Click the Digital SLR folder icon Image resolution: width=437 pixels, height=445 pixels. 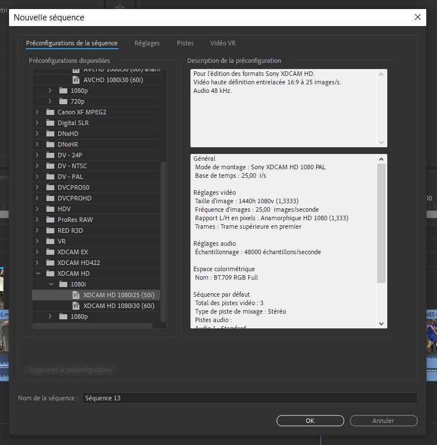[50, 123]
